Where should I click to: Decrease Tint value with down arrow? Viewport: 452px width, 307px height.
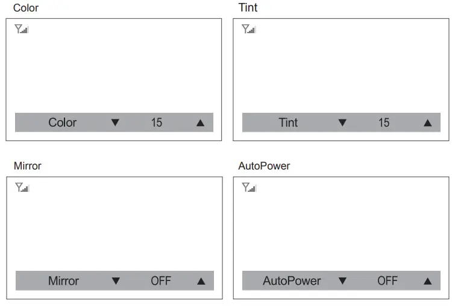342,122
